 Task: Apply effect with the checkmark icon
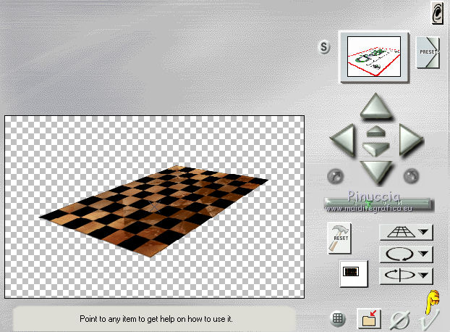(429, 320)
